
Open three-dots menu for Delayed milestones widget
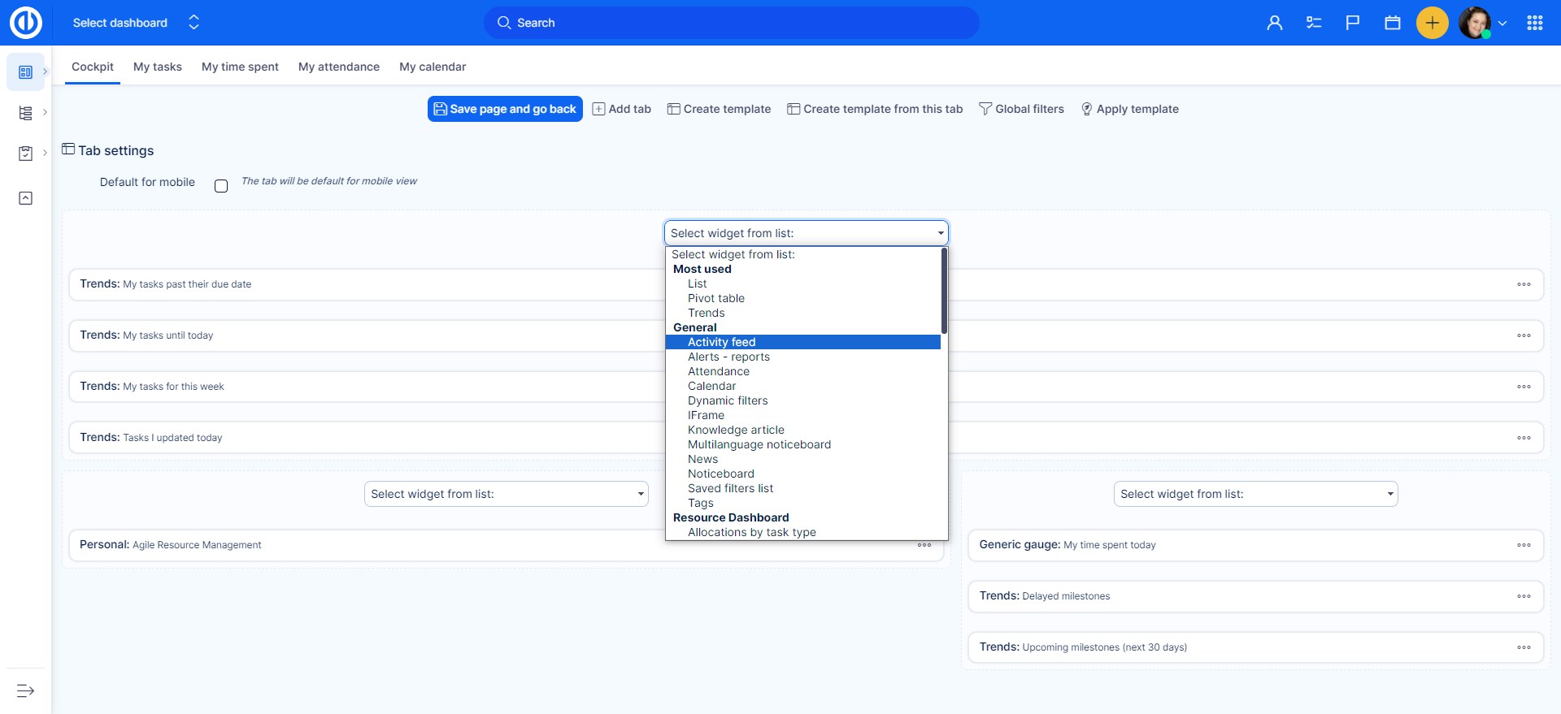pyautogui.click(x=1524, y=596)
